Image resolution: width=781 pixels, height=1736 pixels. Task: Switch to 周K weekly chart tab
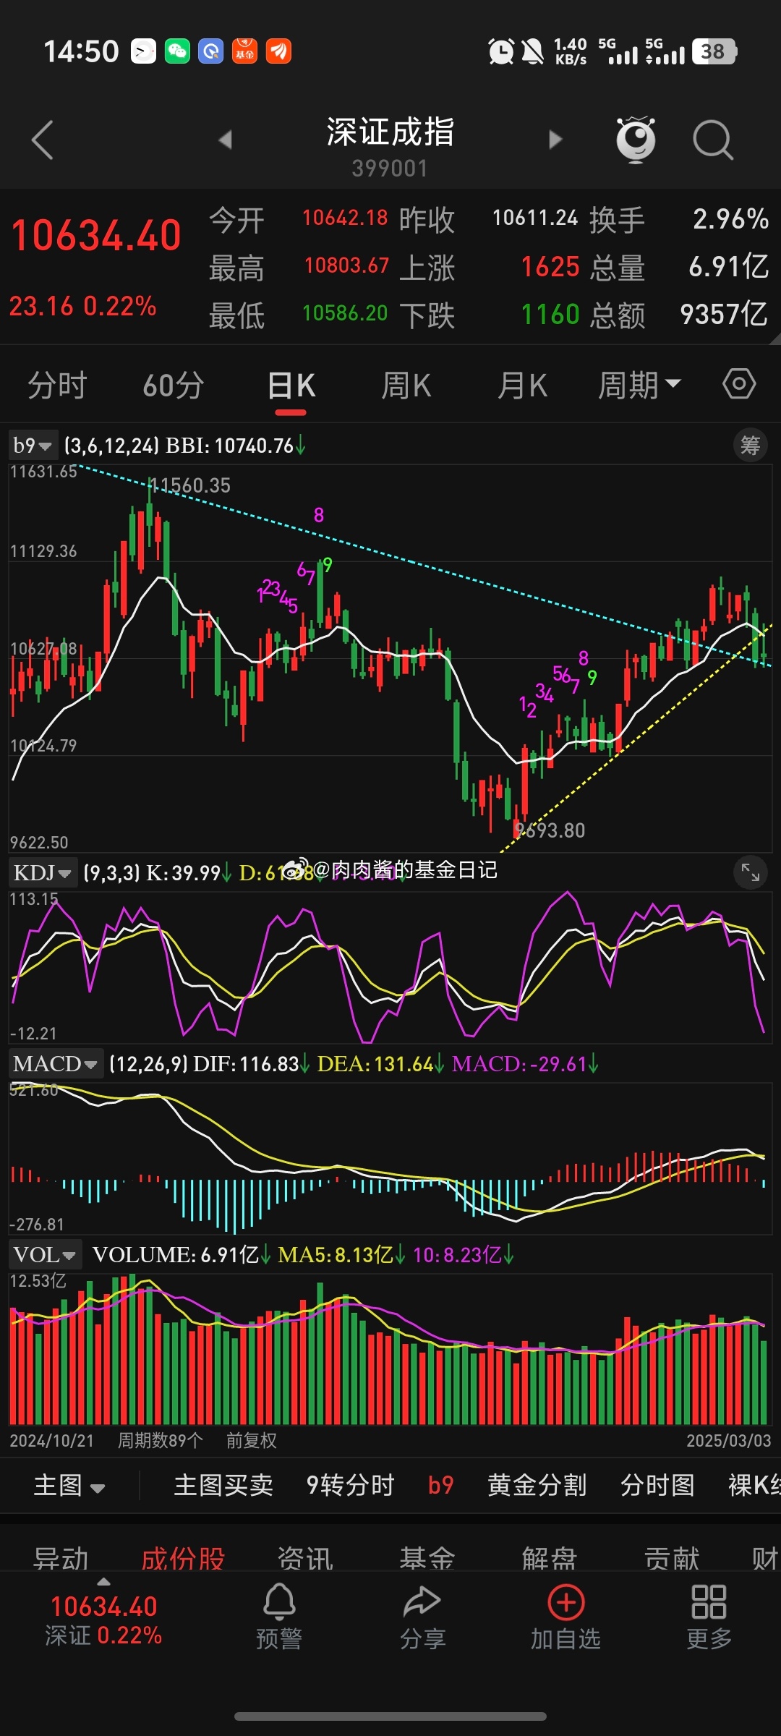(406, 385)
